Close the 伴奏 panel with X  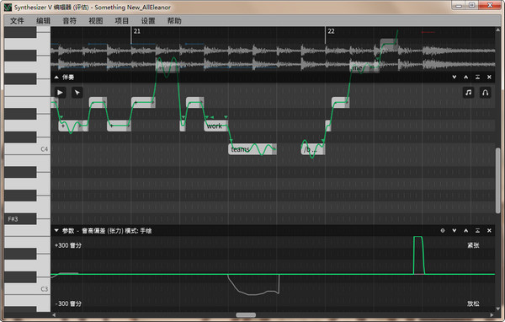pos(489,77)
